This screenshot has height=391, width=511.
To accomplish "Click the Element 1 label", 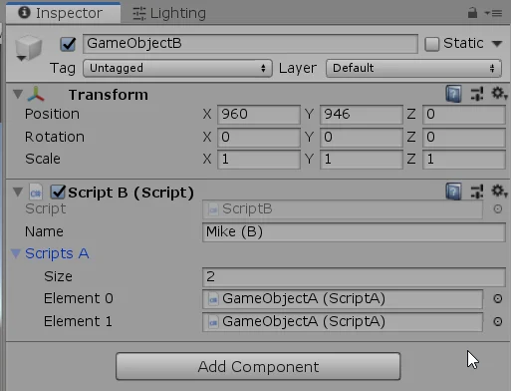I will point(78,321).
